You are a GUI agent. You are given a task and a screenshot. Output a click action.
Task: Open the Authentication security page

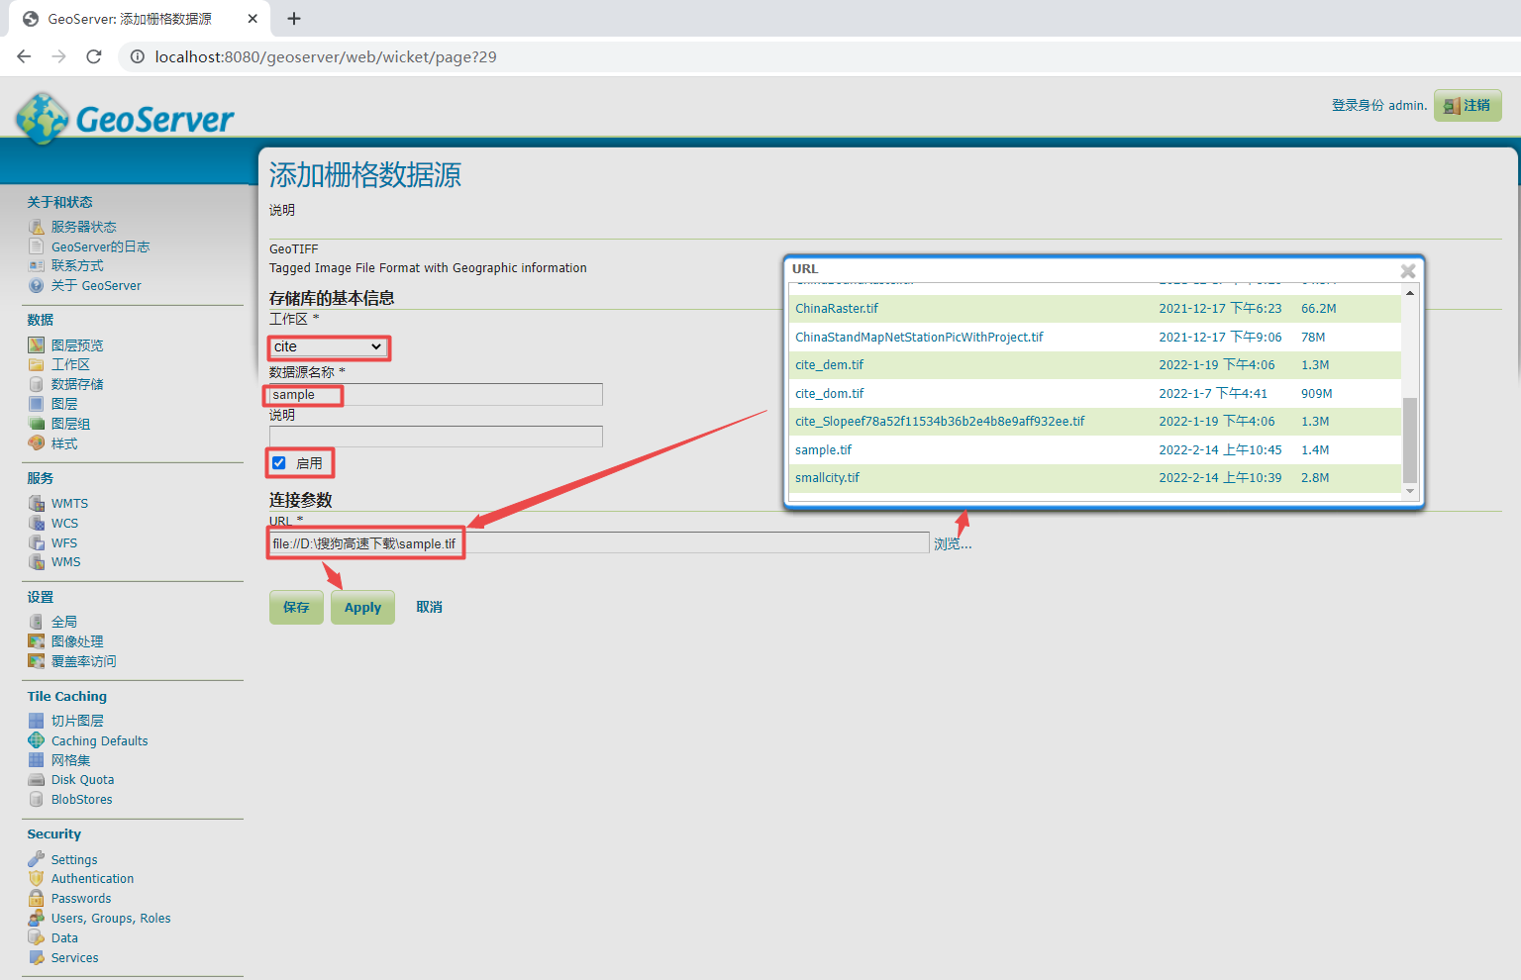(91, 878)
